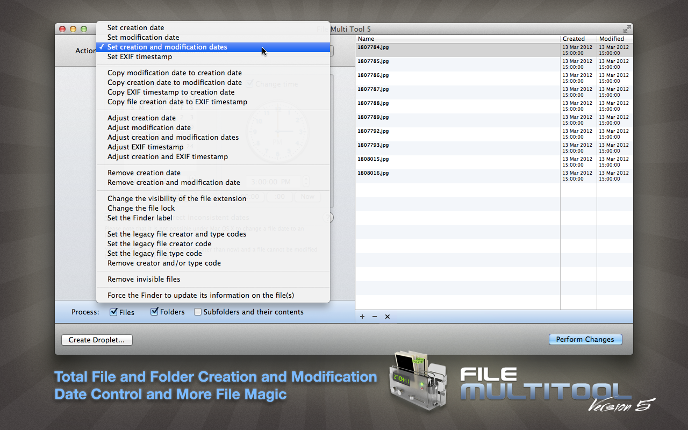Choose Copy file creation date to EXIF timestamp
Screen dimensions: 688x430
(213, 102)
